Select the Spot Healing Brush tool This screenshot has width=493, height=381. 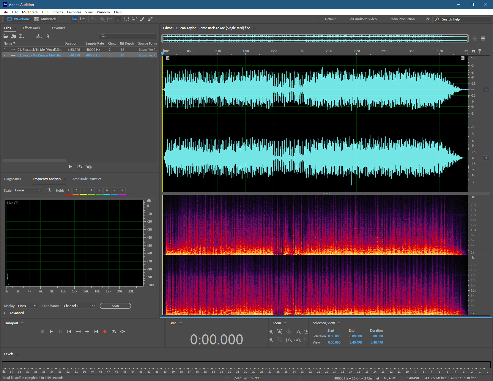pos(150,19)
